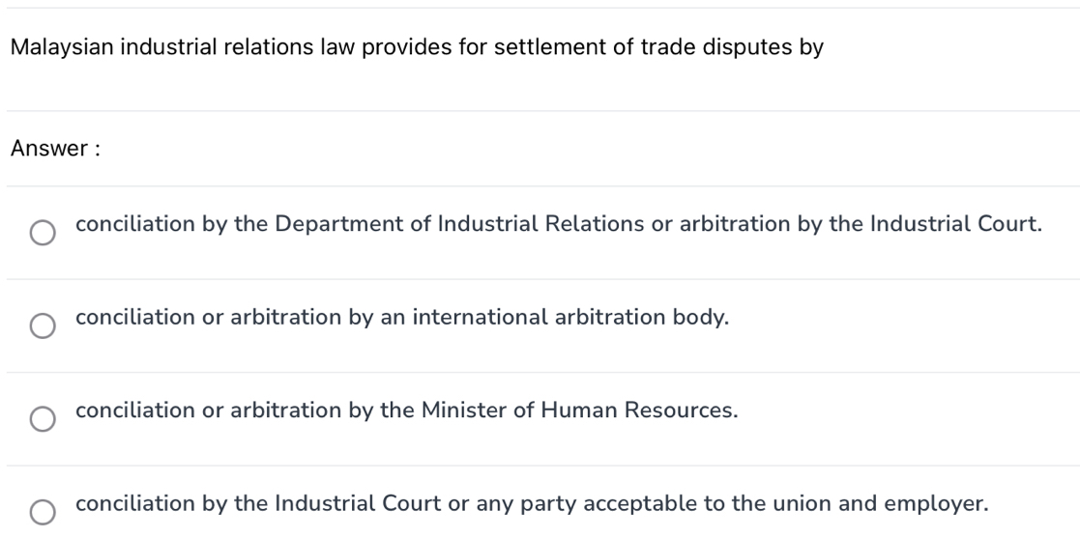Click the 'international arbitration body' answer text
The image size is (1080, 538).
(x=402, y=317)
